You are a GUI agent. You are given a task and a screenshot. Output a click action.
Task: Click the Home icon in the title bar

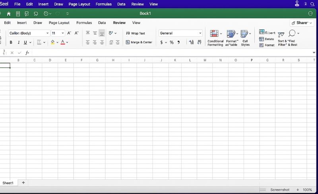8,14
